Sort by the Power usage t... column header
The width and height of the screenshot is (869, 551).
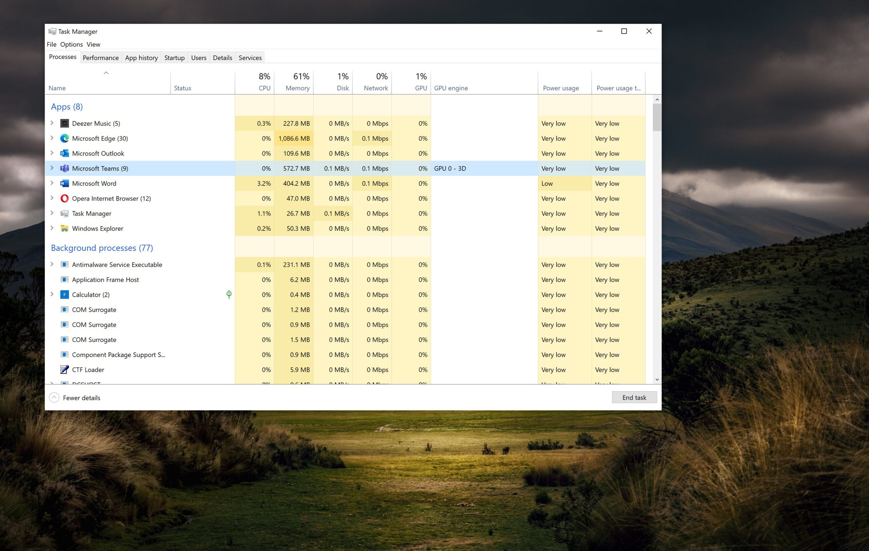618,82
